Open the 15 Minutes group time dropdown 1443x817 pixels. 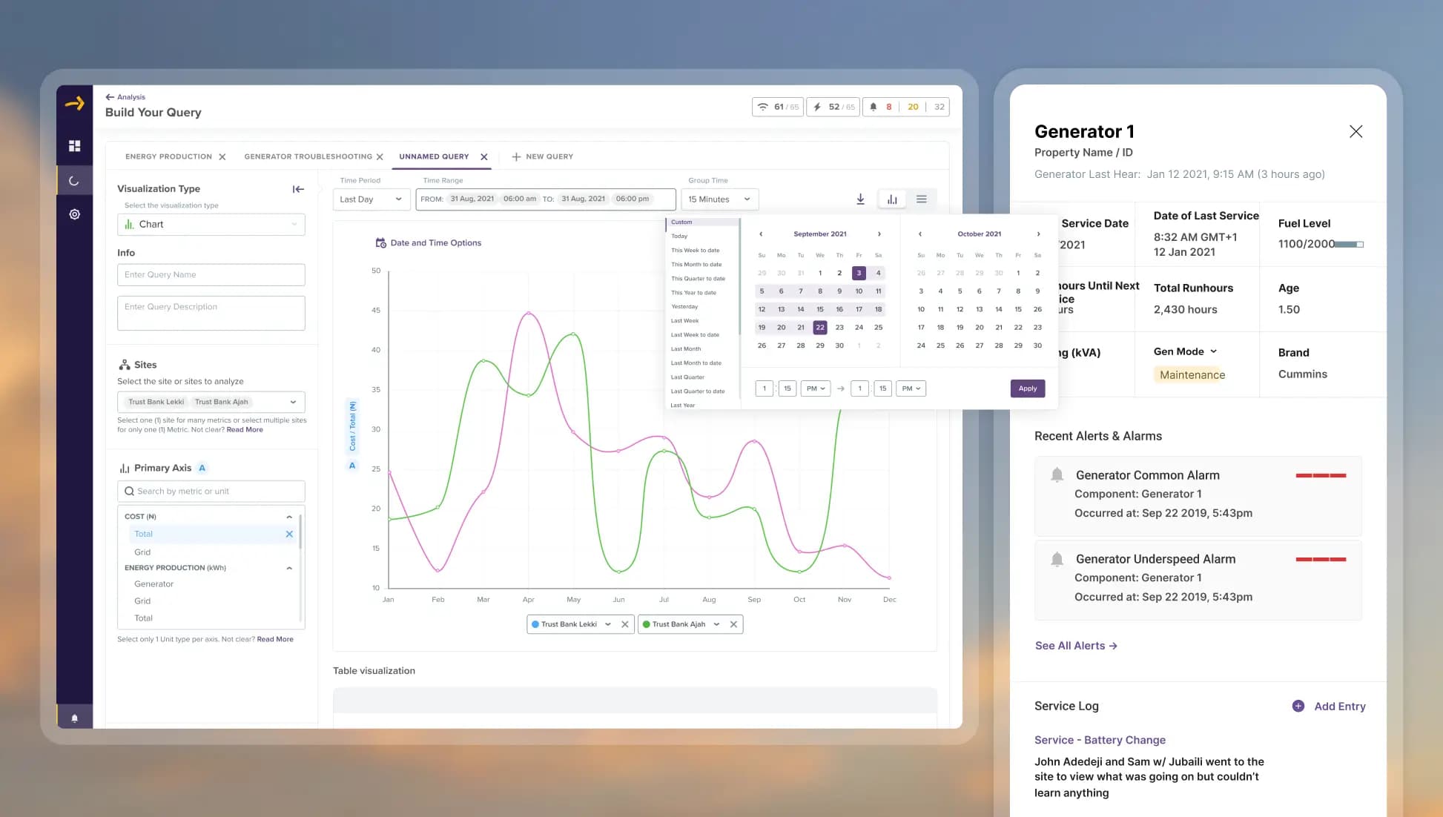[719, 199]
